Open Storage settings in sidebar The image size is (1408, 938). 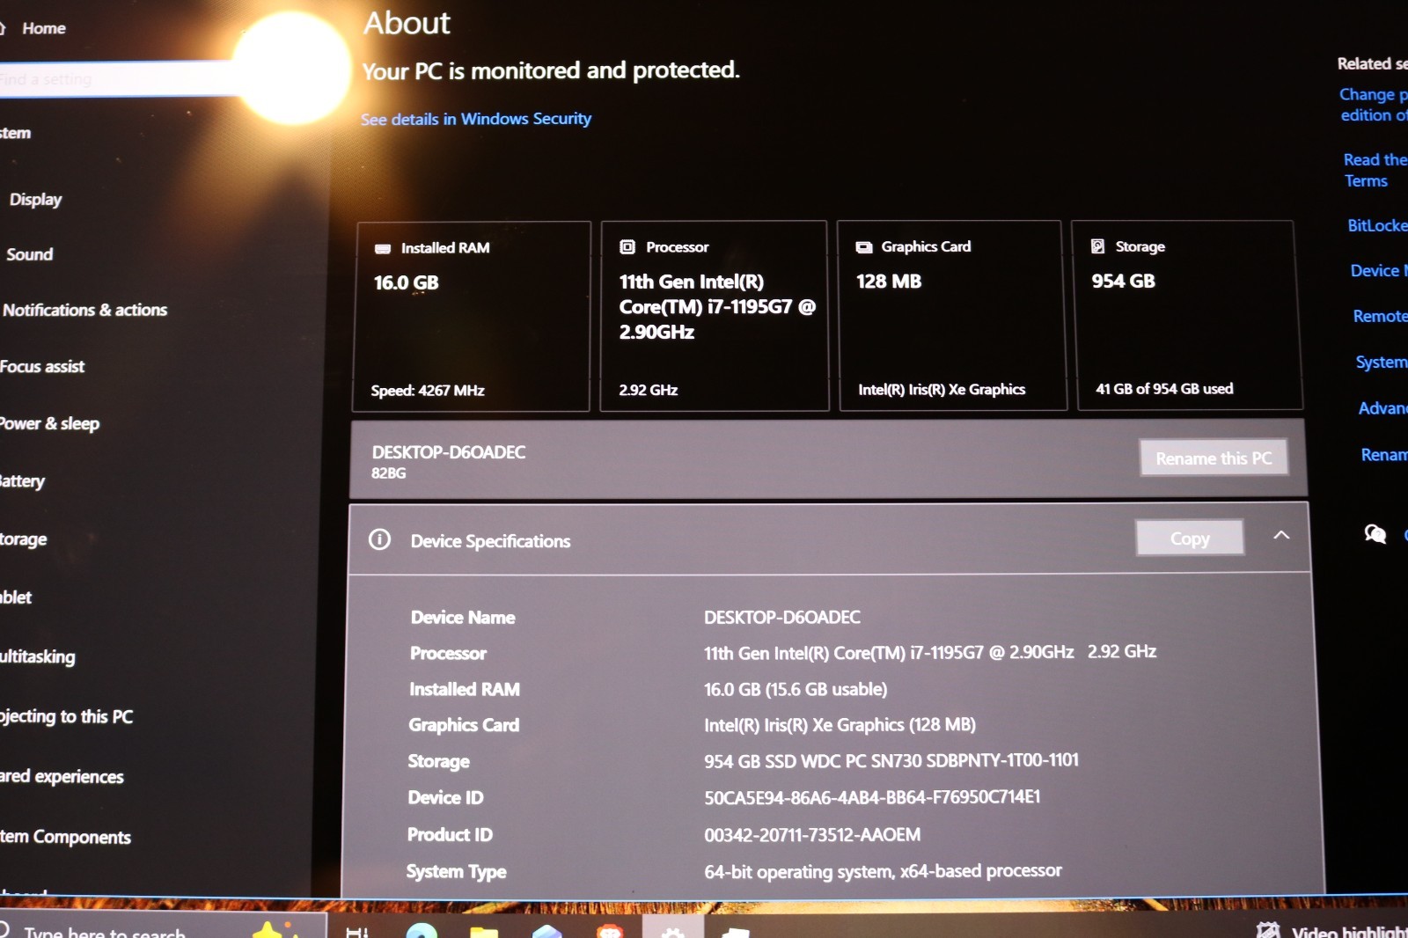pos(24,539)
